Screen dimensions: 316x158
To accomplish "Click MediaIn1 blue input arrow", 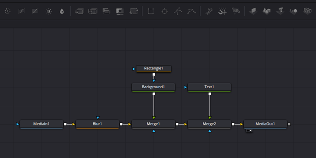I will [18, 124].
